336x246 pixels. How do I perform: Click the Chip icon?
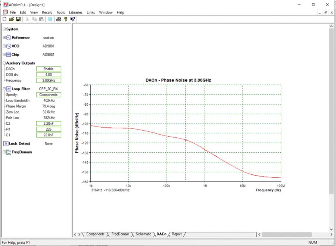[x=9, y=55]
